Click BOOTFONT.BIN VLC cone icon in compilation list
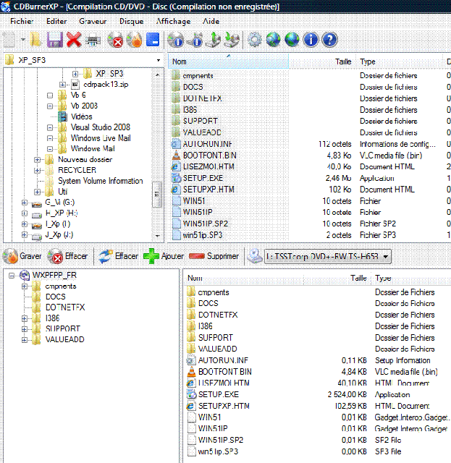This screenshot has width=451, height=463. 192,372
